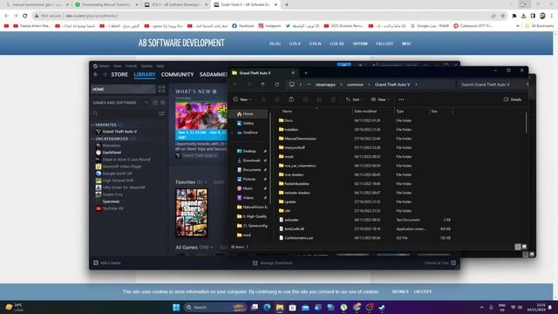Refresh the Grand Theft Auto V folder
The height and width of the screenshot is (314, 558).
(277, 85)
